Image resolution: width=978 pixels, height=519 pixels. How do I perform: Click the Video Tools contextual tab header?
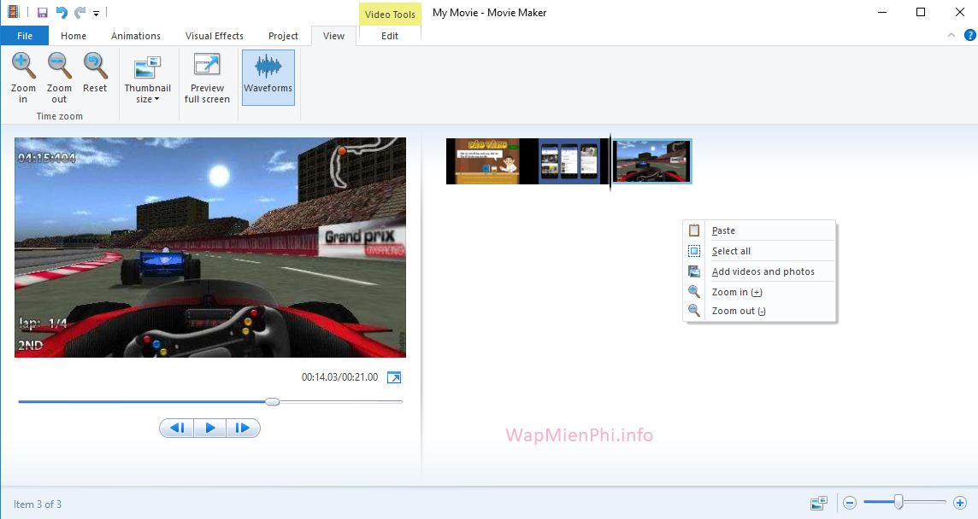click(x=390, y=14)
